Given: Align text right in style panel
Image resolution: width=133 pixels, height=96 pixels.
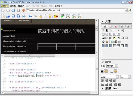Looking at the screenshot, I should (x=110, y=81).
